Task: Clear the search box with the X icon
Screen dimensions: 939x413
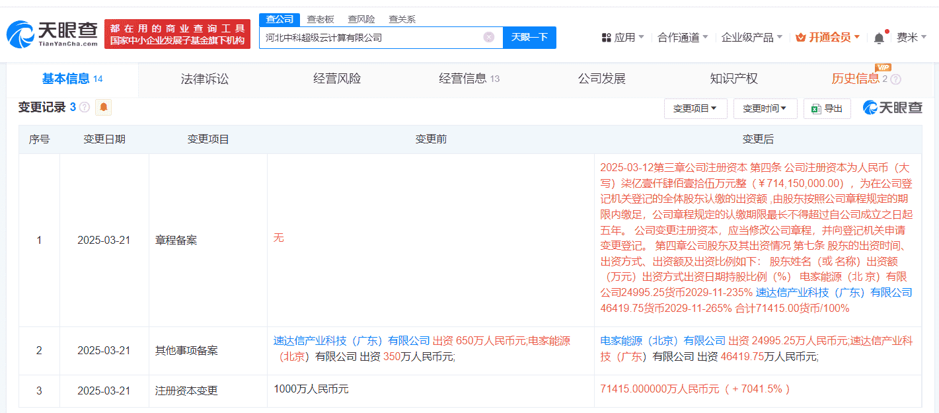Action: pos(488,38)
